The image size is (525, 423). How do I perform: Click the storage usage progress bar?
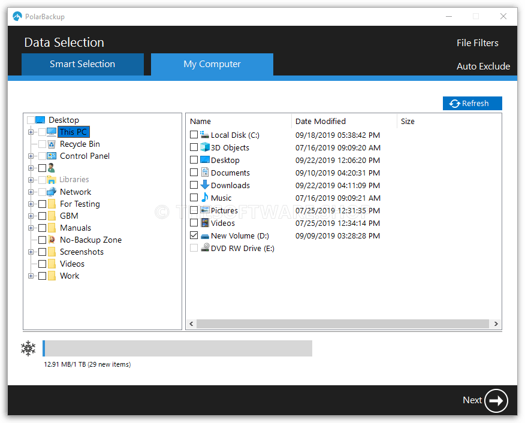click(x=177, y=348)
